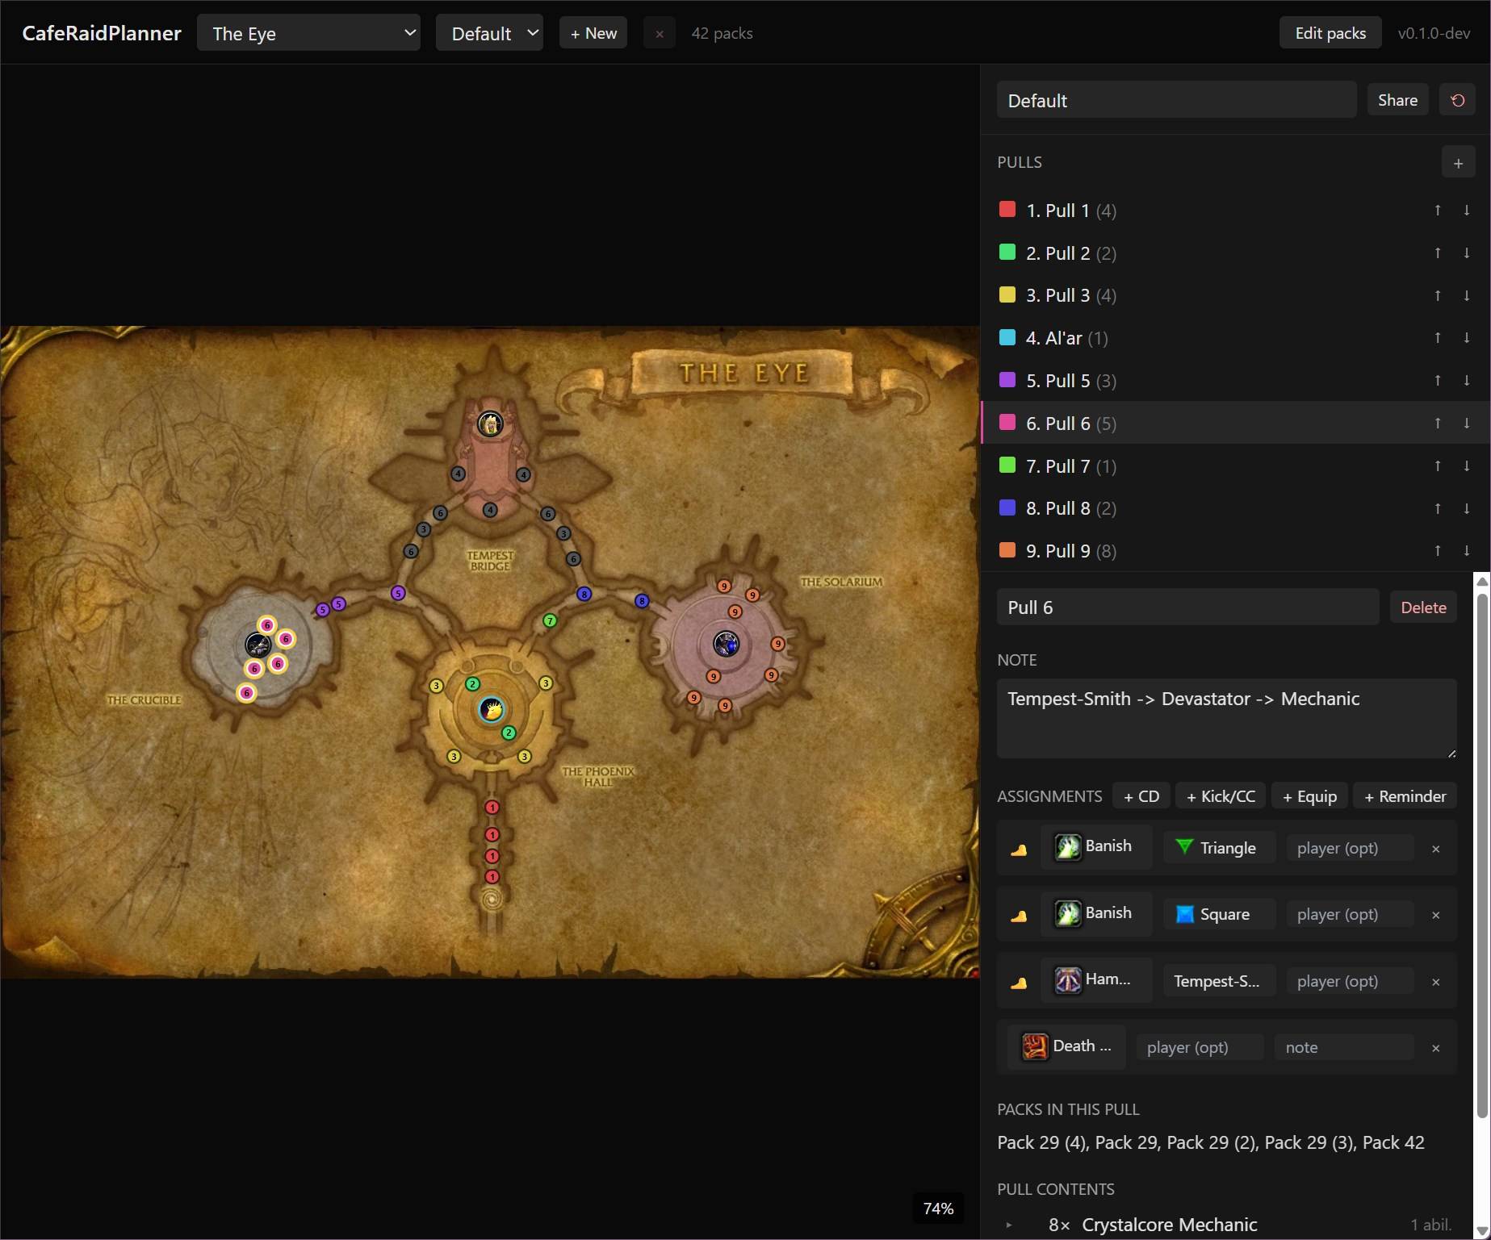Click the boss icon in The Crucible
Viewport: 1491px width, 1240px height.
click(x=258, y=645)
